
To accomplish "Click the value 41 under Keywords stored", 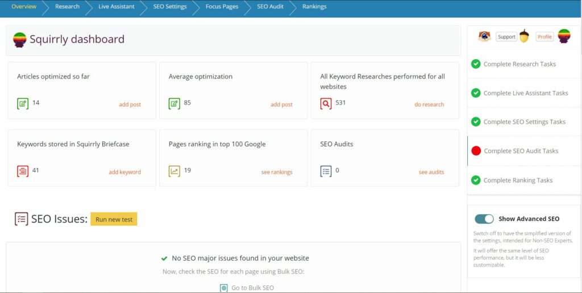I will 36,170.
